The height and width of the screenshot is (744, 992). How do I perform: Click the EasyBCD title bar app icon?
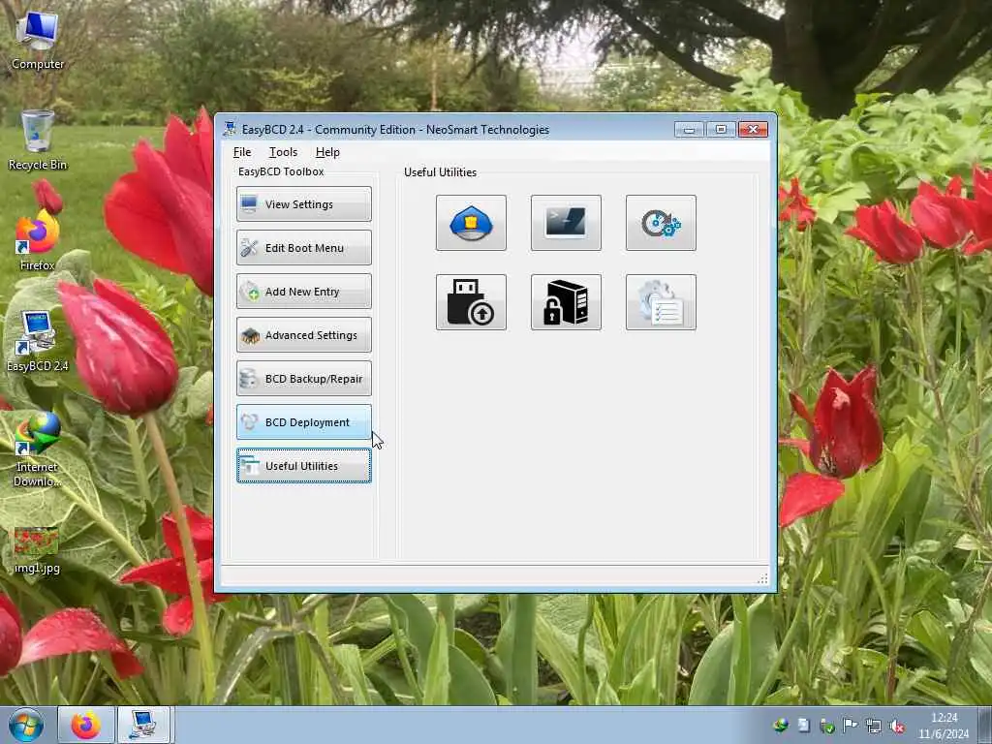pyautogui.click(x=230, y=129)
